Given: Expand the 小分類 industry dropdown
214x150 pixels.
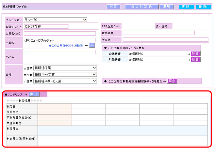Looking at the screenshot, I should (65, 81).
